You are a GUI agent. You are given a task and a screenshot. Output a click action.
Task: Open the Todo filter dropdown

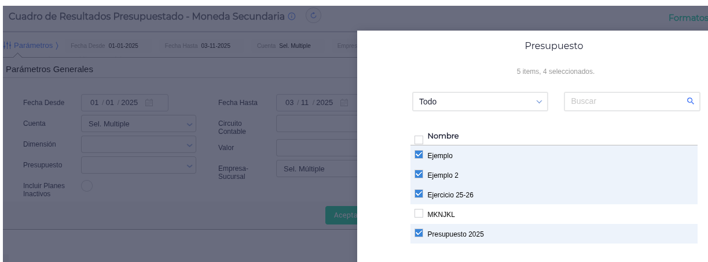point(480,102)
